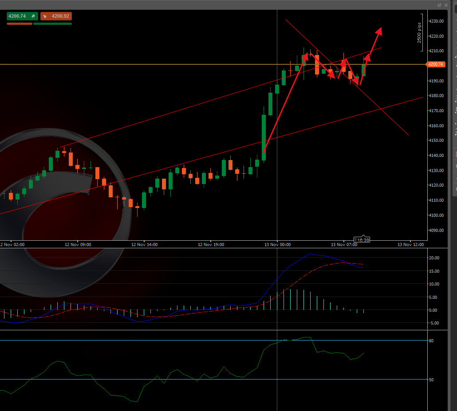Click the 4170.00 price axis label
457x411 pixels.
point(436,111)
